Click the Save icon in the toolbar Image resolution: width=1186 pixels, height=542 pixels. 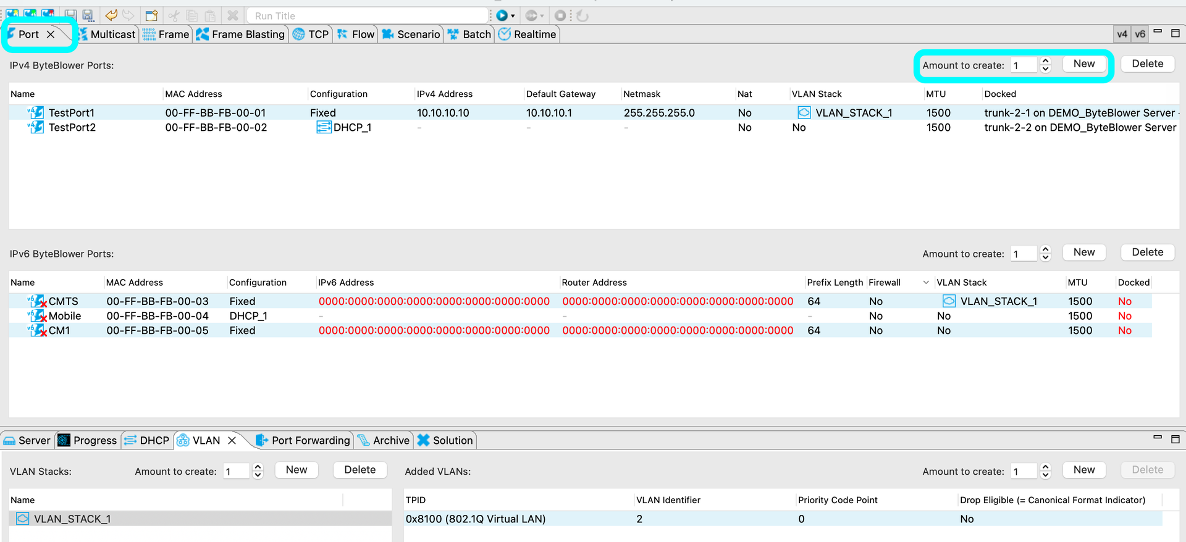pos(70,15)
